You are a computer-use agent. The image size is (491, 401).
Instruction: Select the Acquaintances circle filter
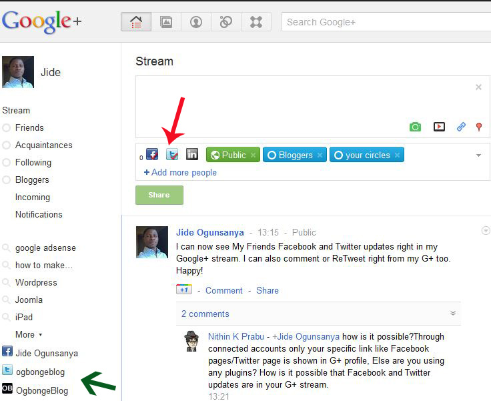44,145
